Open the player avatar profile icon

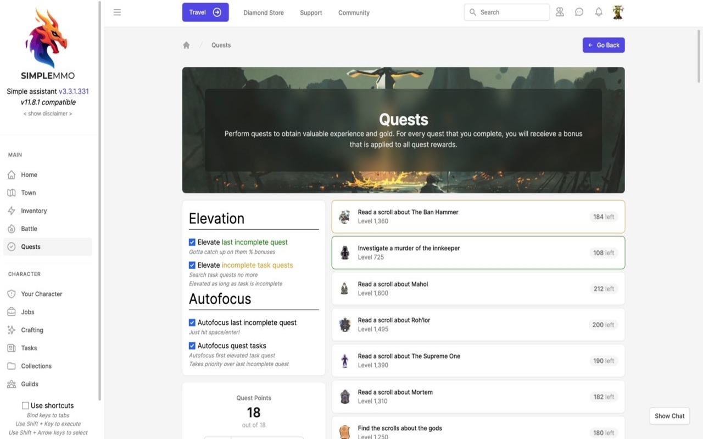618,12
